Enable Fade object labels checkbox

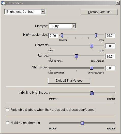tap(7, 110)
